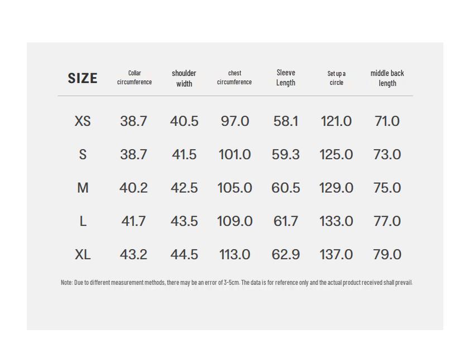The width and height of the screenshot is (470, 353).
Task: Select the XL size row label
Action: click(83, 255)
